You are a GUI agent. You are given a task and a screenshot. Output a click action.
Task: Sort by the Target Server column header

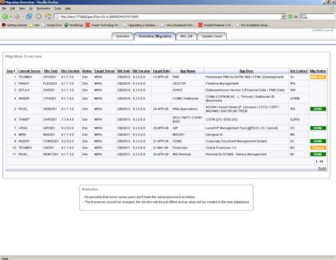tap(104, 71)
